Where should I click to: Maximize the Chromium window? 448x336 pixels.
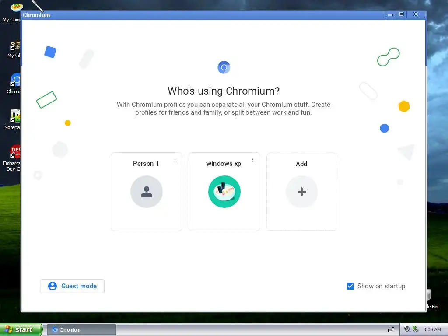click(401, 14)
